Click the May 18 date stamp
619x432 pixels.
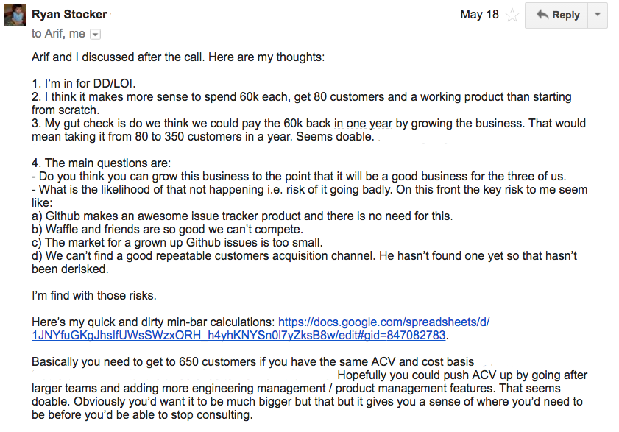tap(479, 15)
